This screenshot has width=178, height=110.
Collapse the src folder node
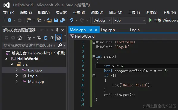coord(12,64)
